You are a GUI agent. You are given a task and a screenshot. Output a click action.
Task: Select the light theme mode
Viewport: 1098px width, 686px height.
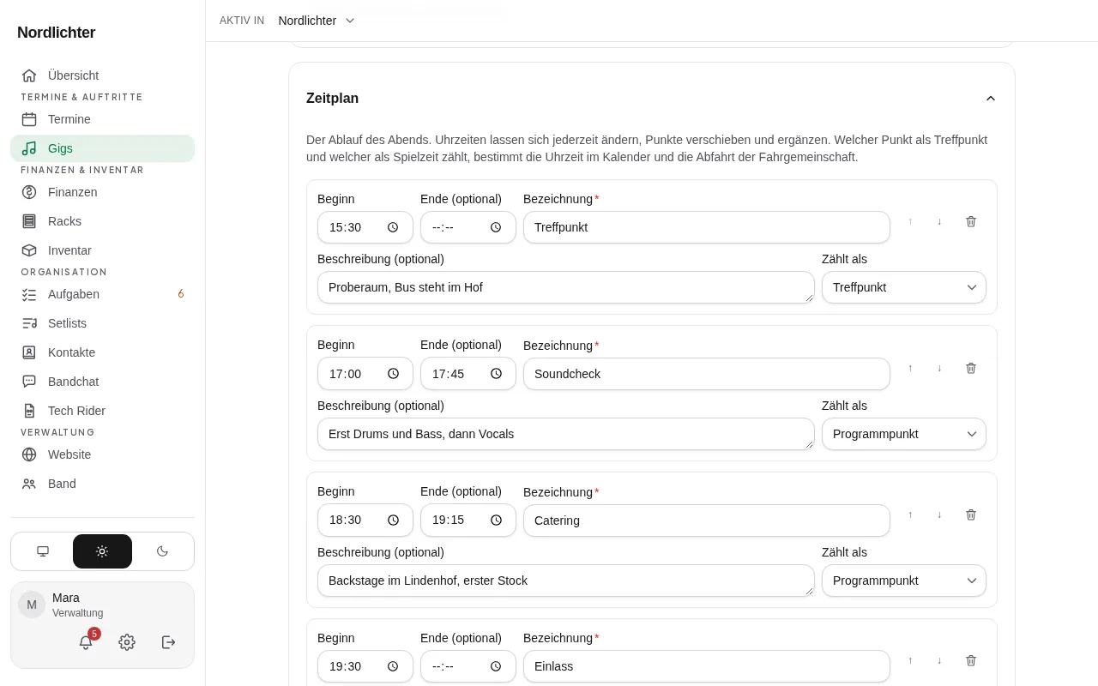pos(102,551)
